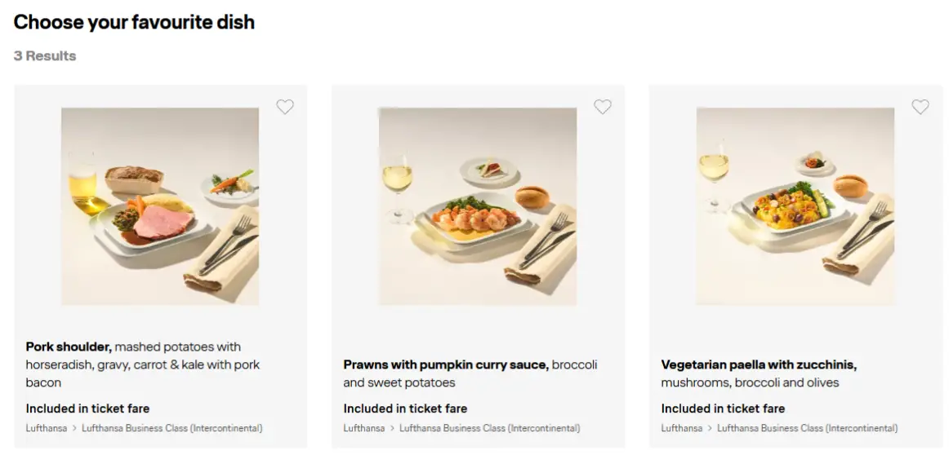Click the '3 Results' count text
This screenshot has width=949, height=455.
(x=45, y=55)
